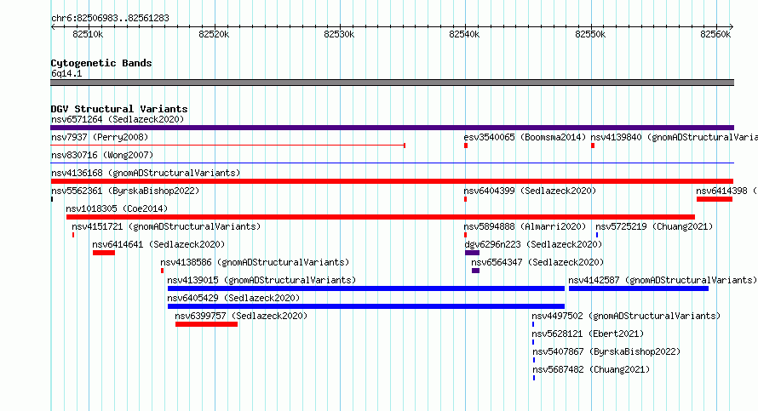The height and width of the screenshot is (411, 758).
Task: Select nsv5628121 (Ebert2021) label
Action: pyautogui.click(x=588, y=334)
